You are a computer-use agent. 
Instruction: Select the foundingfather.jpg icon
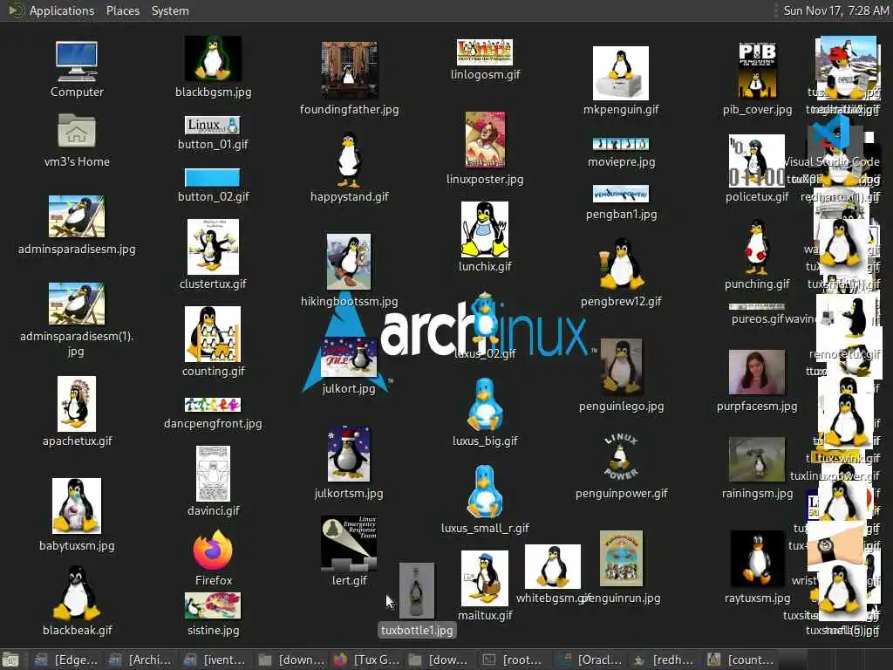tap(349, 70)
